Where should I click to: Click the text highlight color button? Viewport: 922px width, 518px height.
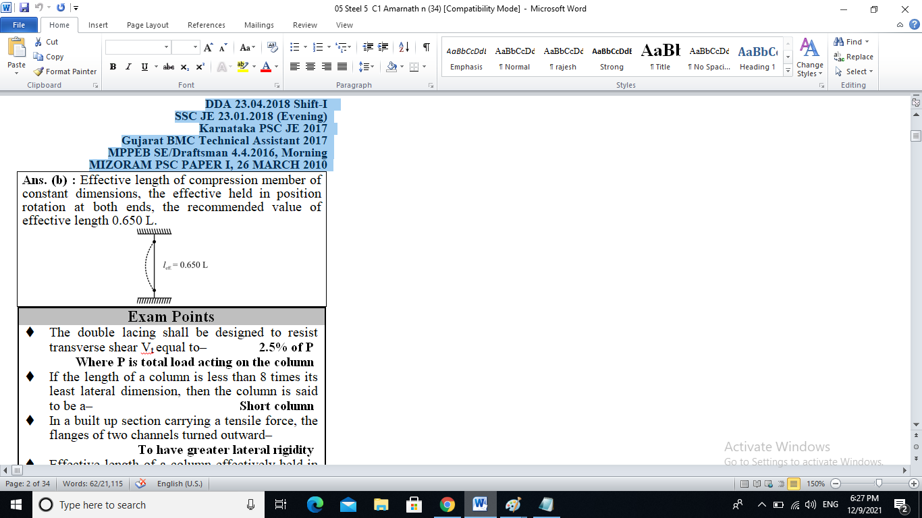[x=242, y=67]
